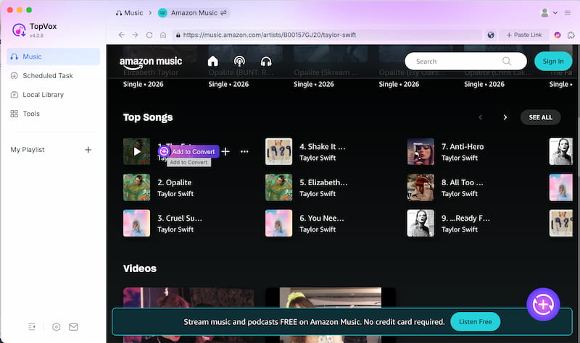
Task: Click the search magnifier icon
Action: (x=507, y=61)
